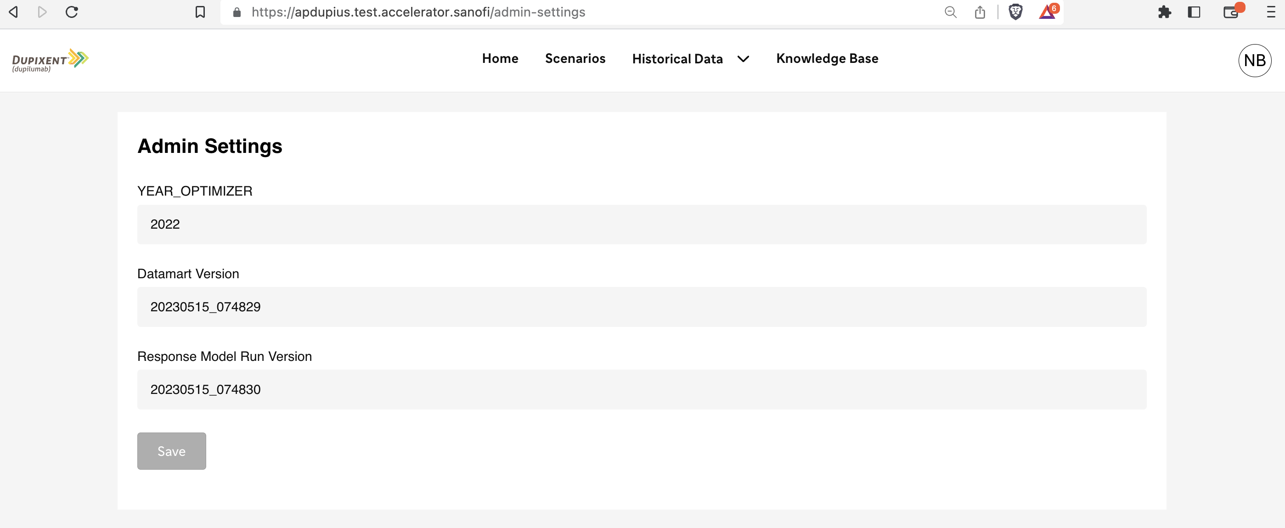Viewport: 1285px width, 528px height.
Task: Click the YEAR_OPTIMIZER label
Action: [x=195, y=191]
